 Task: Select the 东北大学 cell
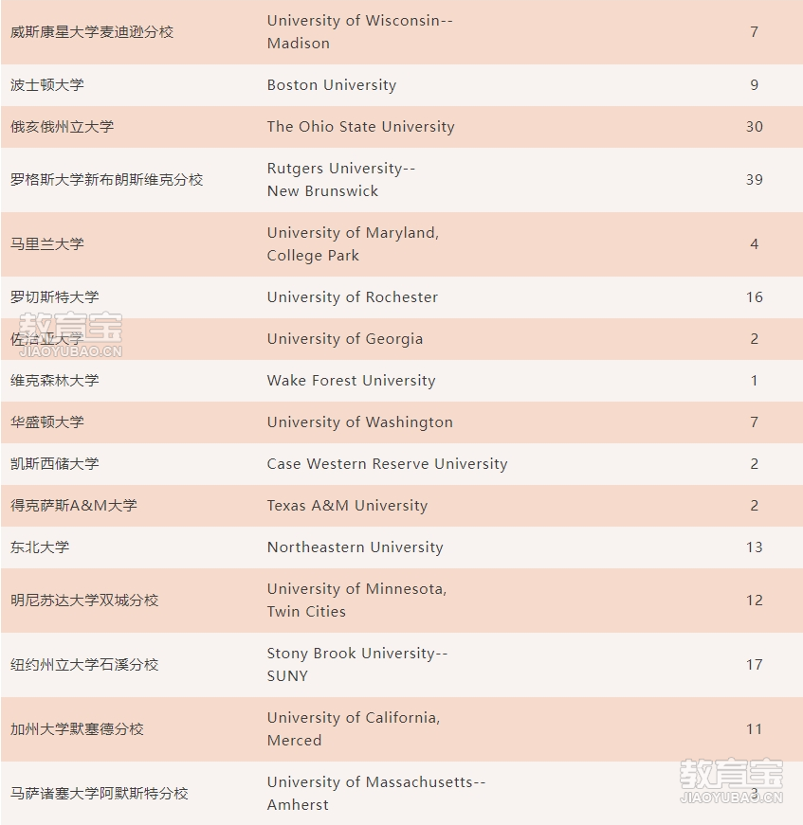[x=40, y=547]
